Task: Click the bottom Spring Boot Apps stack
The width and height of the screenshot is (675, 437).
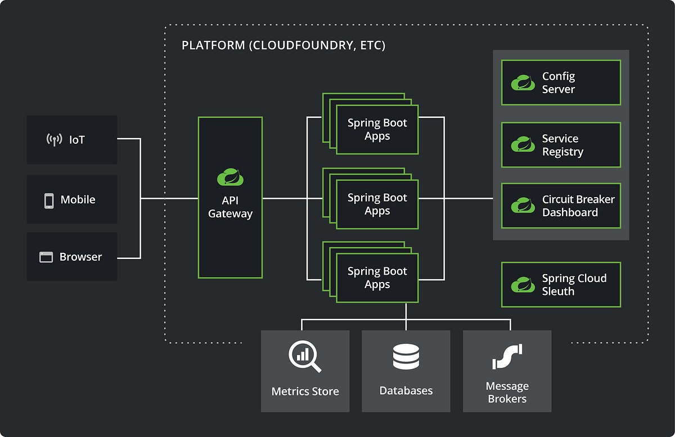Action: coord(377,277)
